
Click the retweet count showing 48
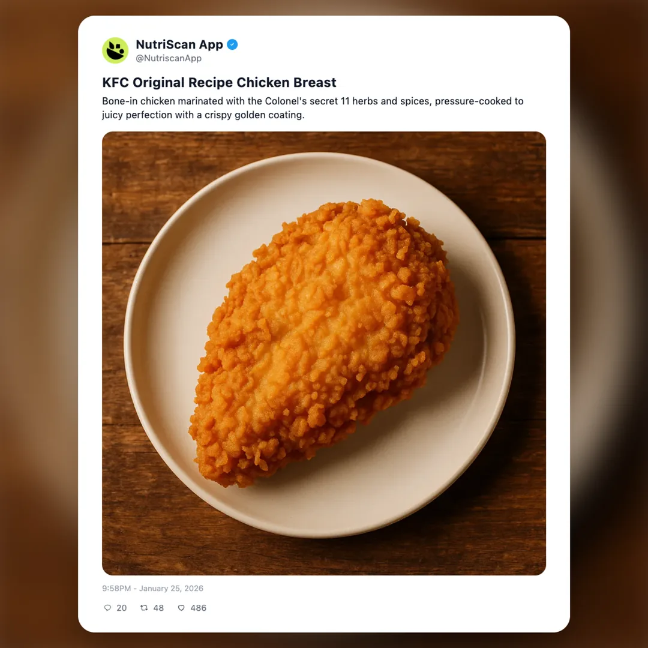pos(158,608)
